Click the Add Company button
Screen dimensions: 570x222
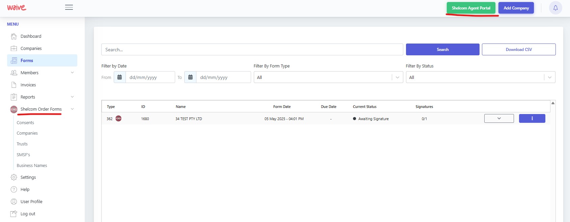516,8
